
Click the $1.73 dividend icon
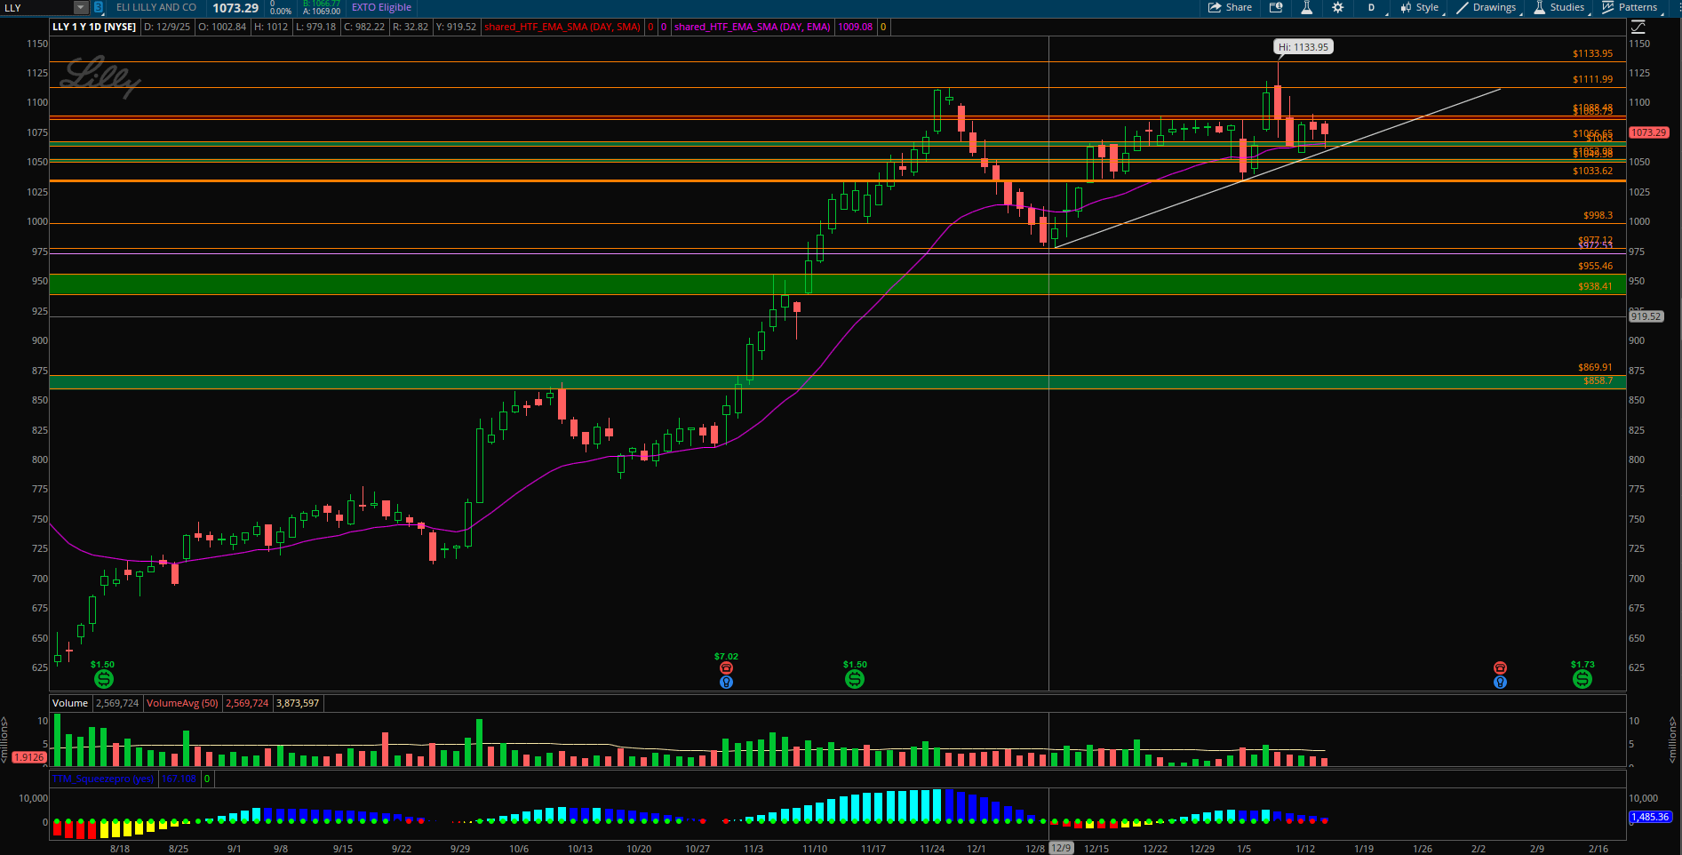[x=1582, y=679]
